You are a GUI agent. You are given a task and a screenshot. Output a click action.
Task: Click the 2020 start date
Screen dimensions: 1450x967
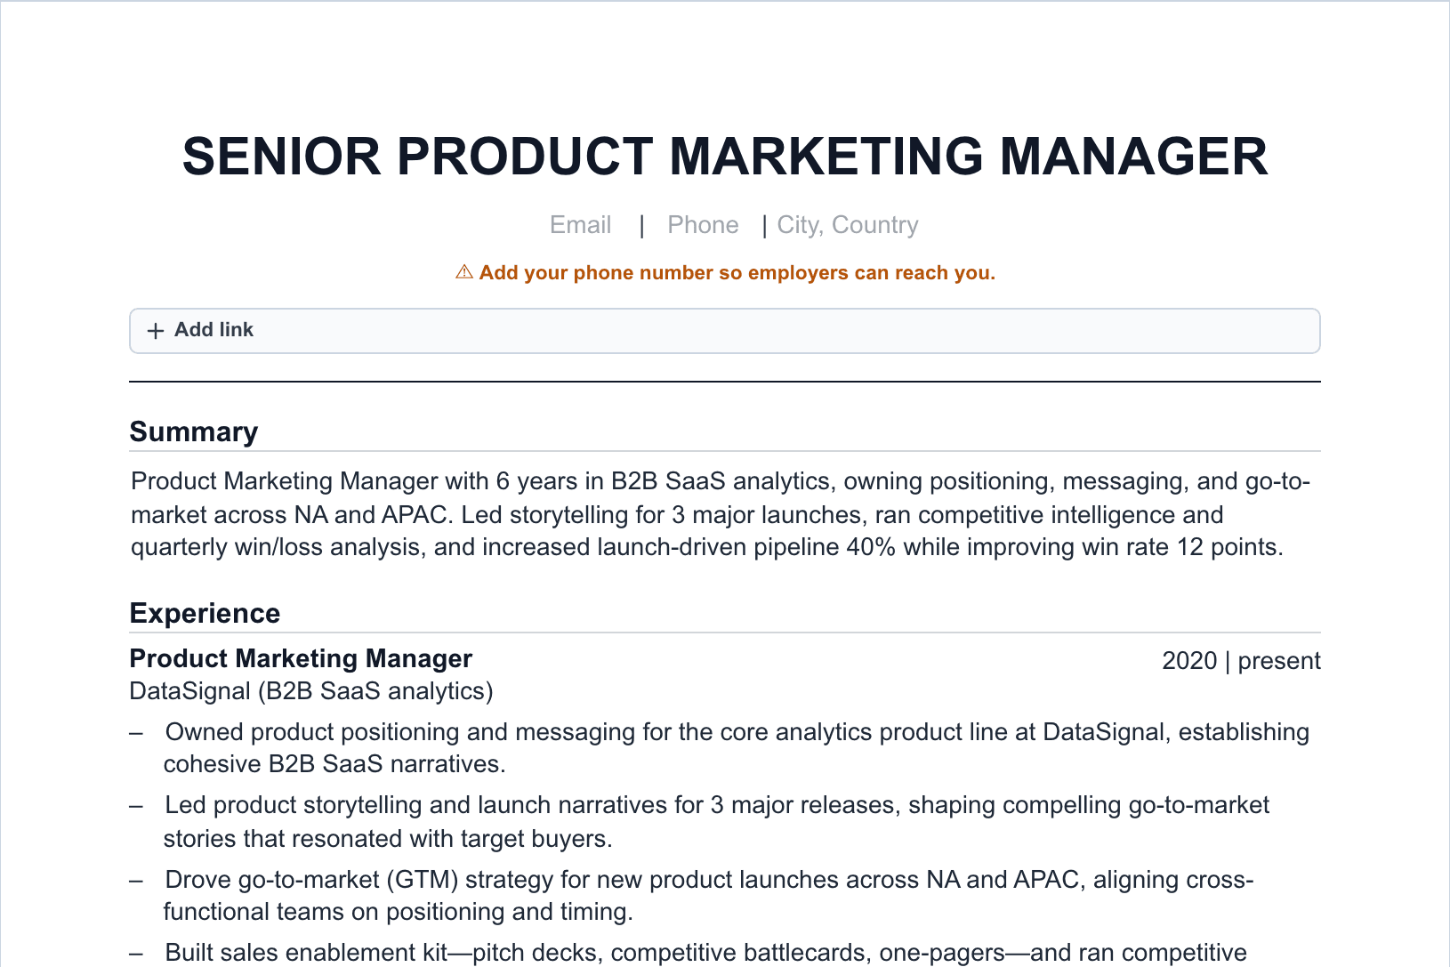tap(1189, 661)
